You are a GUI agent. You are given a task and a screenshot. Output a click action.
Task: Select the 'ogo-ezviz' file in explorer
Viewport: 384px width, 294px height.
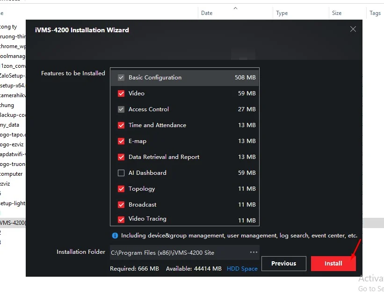[12, 144]
